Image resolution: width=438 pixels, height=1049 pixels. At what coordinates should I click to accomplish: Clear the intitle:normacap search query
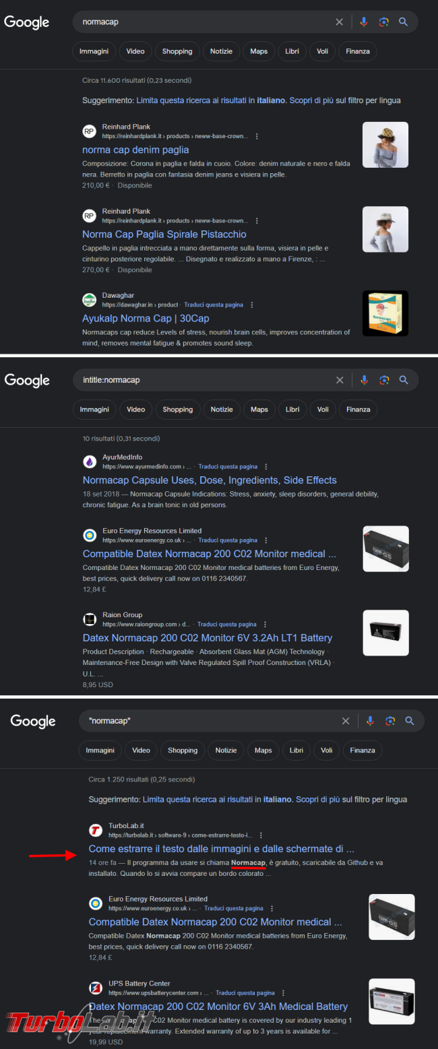[x=340, y=380]
